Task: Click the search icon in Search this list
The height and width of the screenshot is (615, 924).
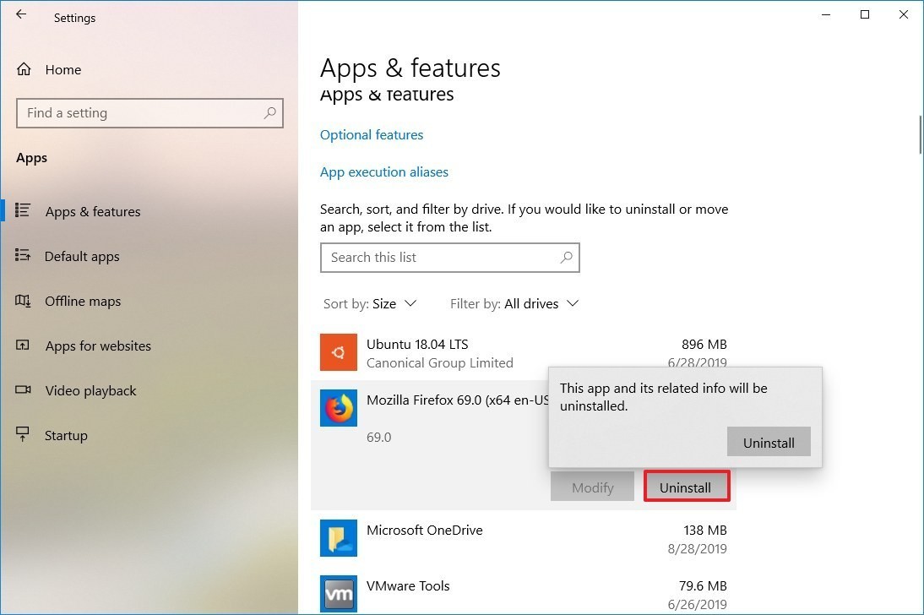Action: pos(566,257)
